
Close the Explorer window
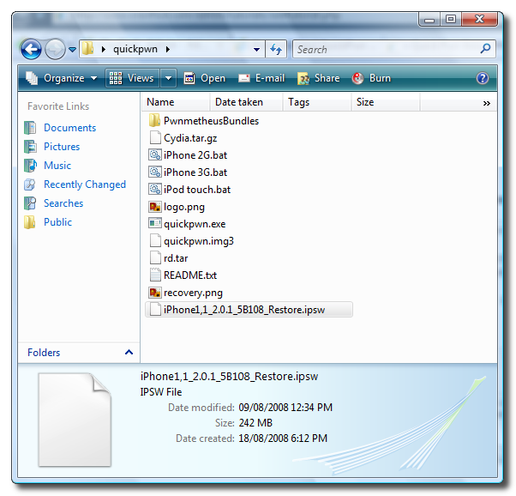tap(479, 19)
